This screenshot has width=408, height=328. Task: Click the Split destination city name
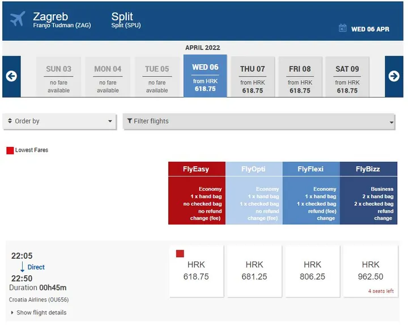click(x=122, y=16)
